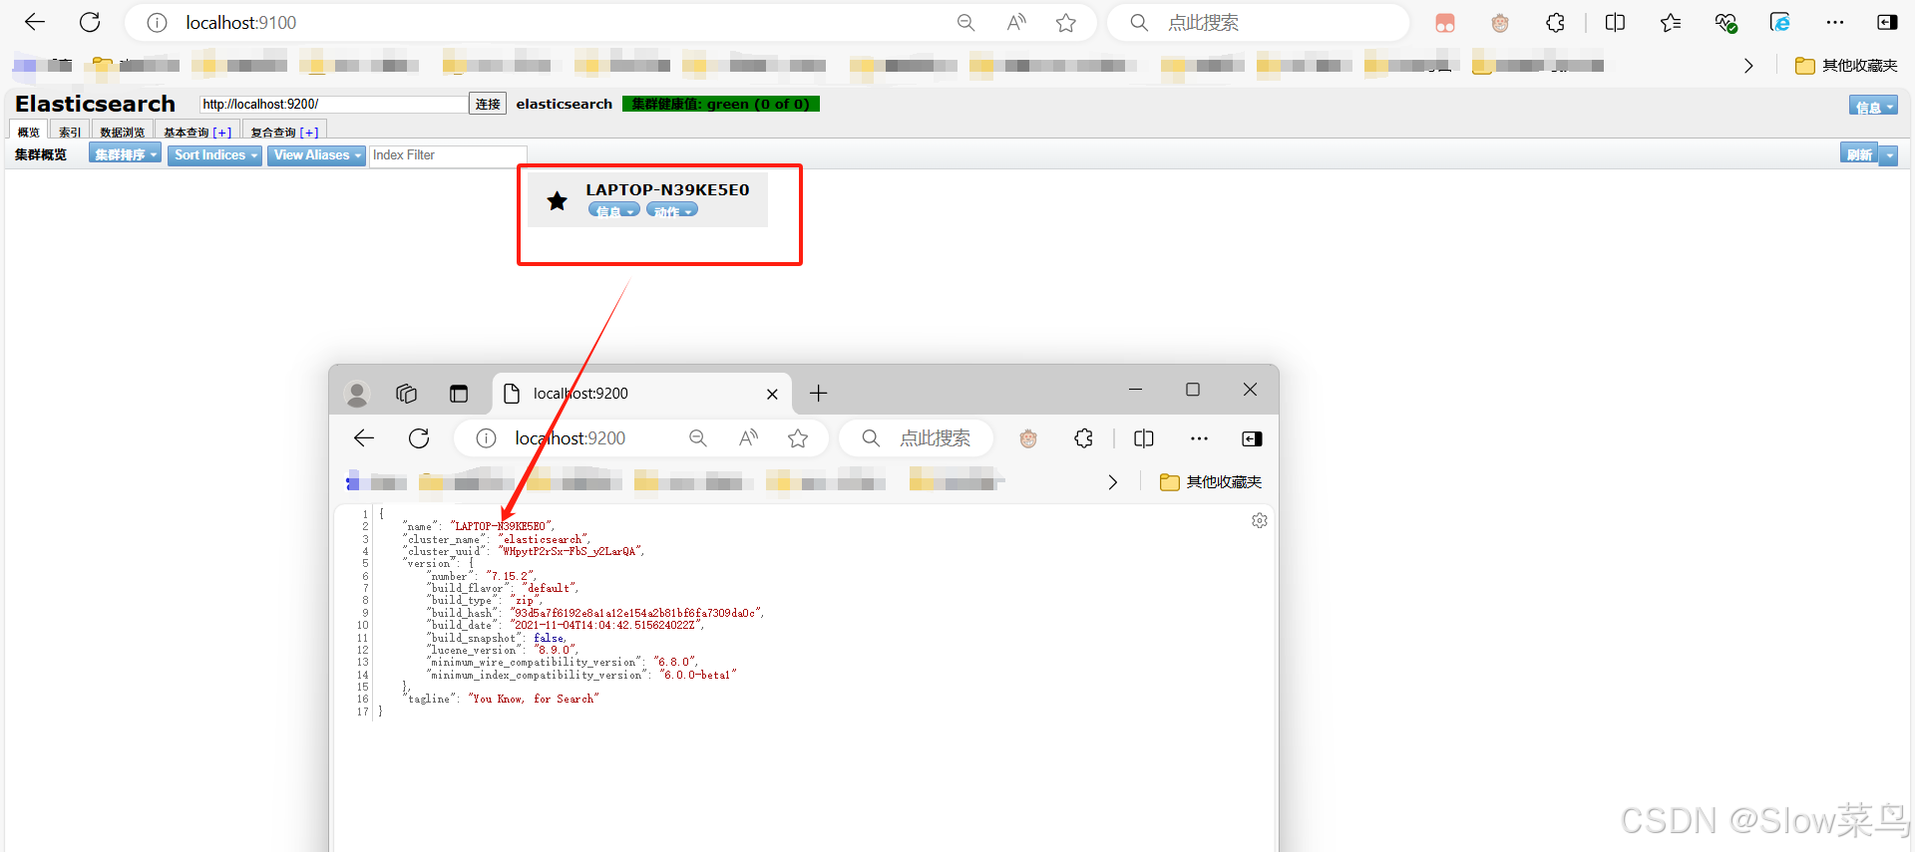Viewport: 1915px width, 852px height.
Task: Open split screen in the top browser toolbar
Action: [1615, 23]
